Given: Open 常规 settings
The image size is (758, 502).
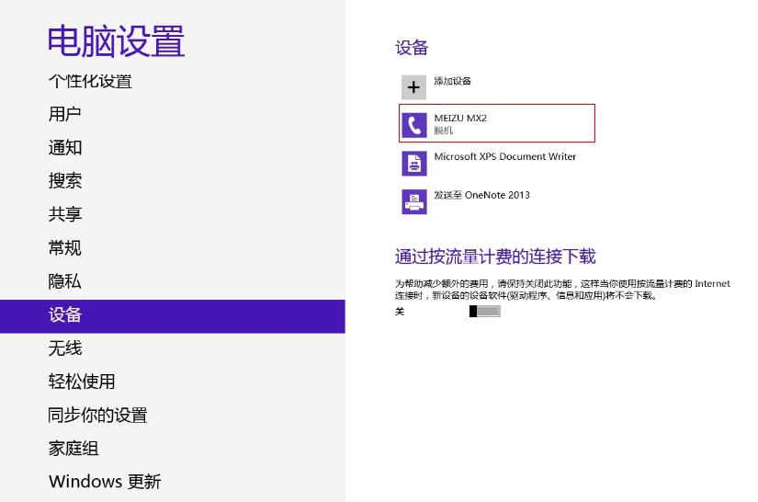Looking at the screenshot, I should click(65, 247).
